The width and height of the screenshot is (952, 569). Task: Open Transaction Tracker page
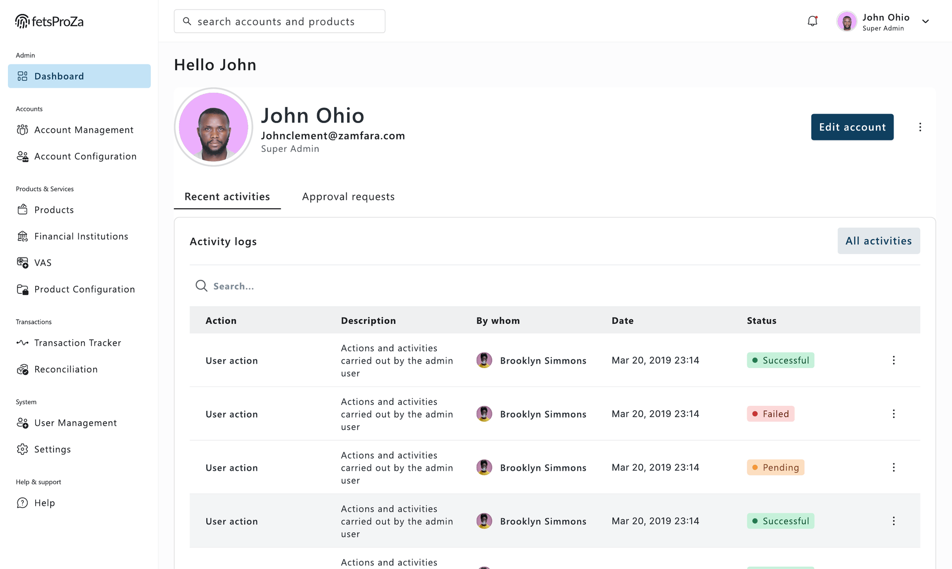click(79, 343)
